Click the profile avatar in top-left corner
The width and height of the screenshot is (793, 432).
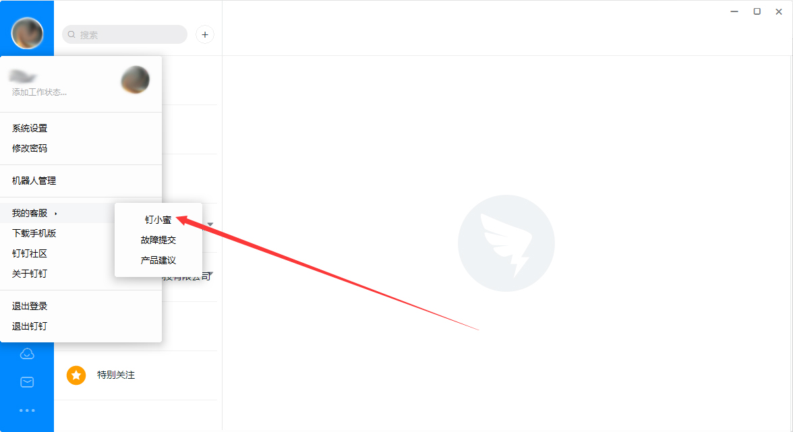(27, 33)
